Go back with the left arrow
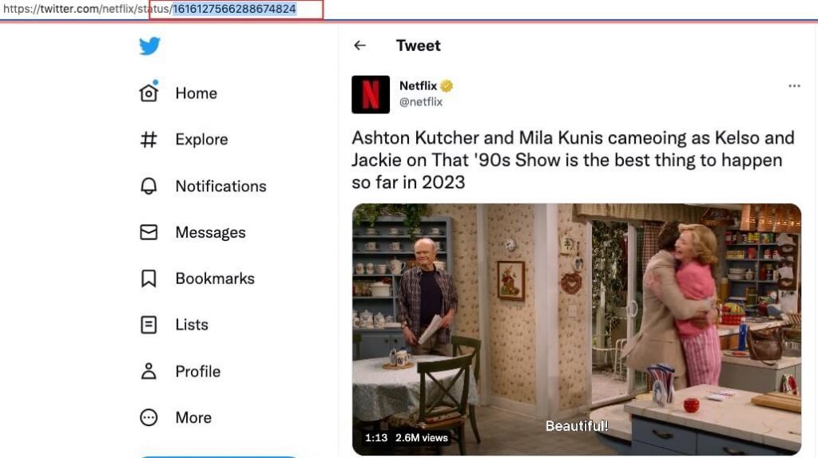818x458 pixels. (x=360, y=45)
